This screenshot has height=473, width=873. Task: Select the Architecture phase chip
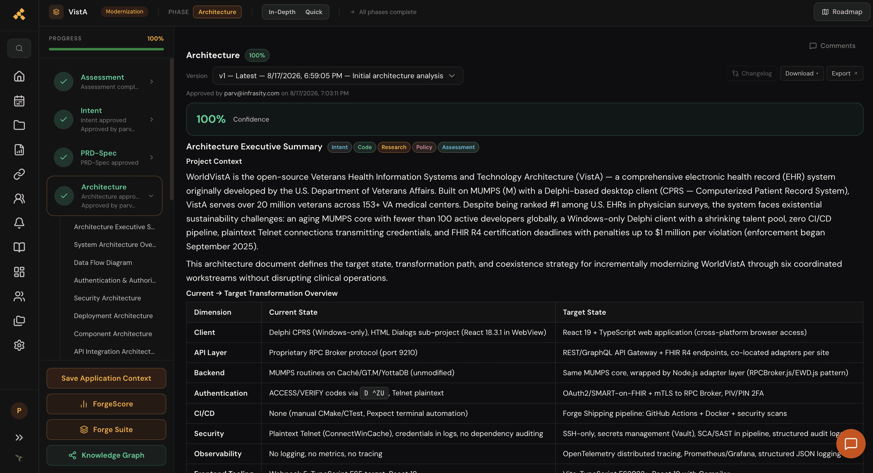[217, 12]
